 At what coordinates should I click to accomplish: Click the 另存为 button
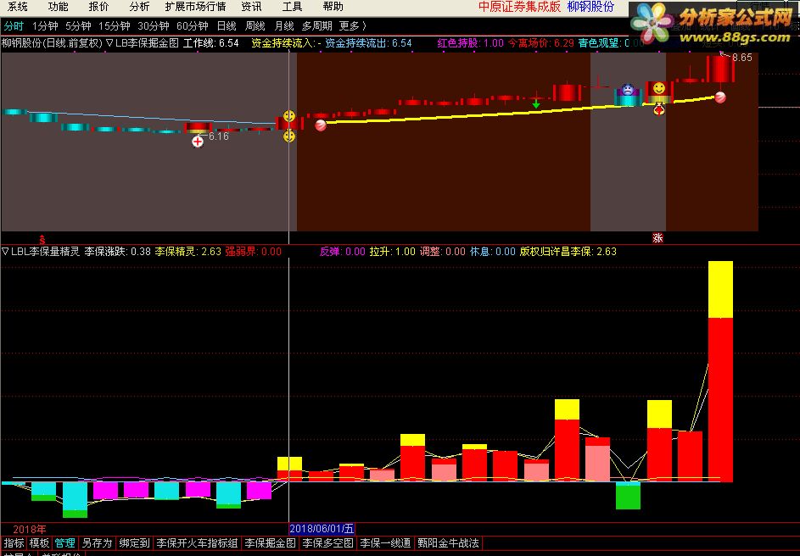coord(97,543)
